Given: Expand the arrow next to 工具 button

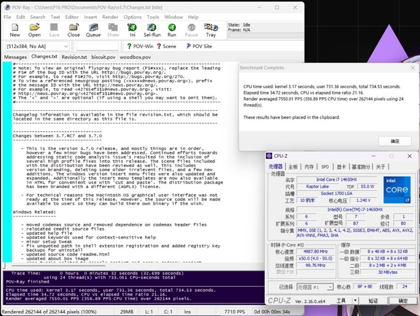Looking at the screenshot, I should 353,301.
